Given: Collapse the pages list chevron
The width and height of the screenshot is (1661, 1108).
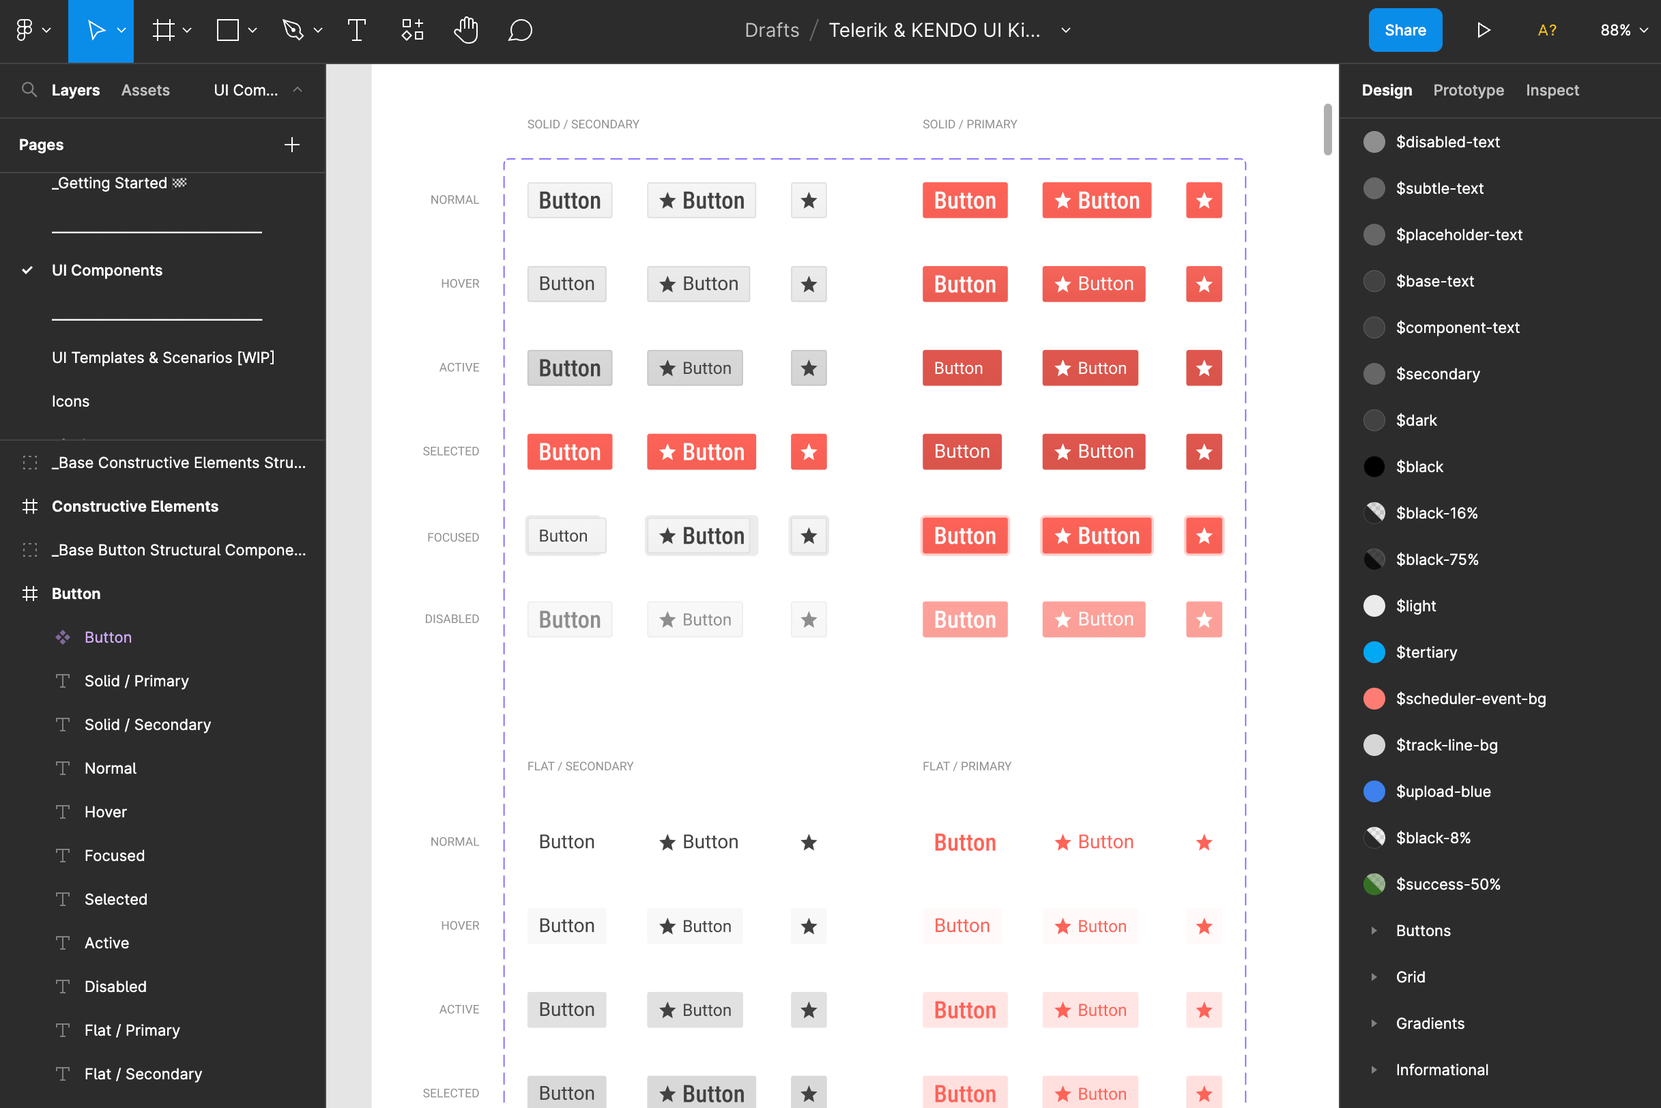Looking at the screenshot, I should tap(298, 90).
